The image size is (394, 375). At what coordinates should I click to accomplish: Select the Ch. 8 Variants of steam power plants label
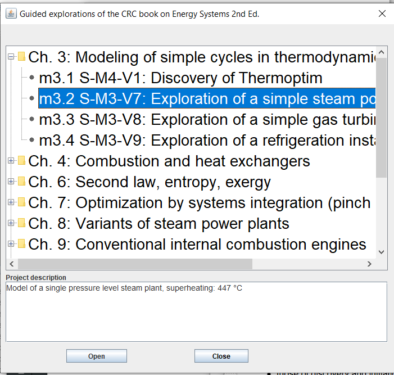[159, 223]
